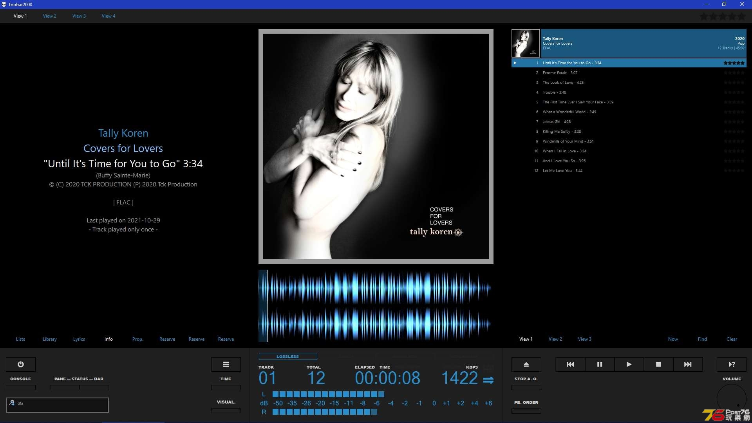This screenshot has height=423, width=752.
Task: Switch to View 2 in the top tab bar
Action: (x=50, y=16)
